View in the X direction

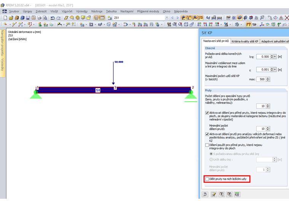point(199,24)
